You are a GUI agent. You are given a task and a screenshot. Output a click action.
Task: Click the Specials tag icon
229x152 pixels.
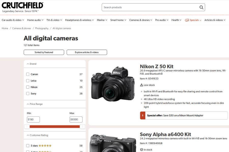tap(187, 20)
